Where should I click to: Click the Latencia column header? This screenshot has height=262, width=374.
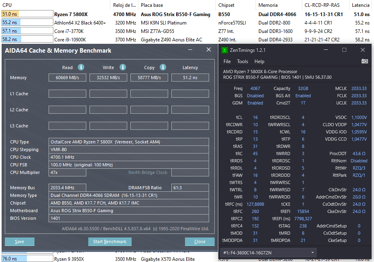click(361, 5)
